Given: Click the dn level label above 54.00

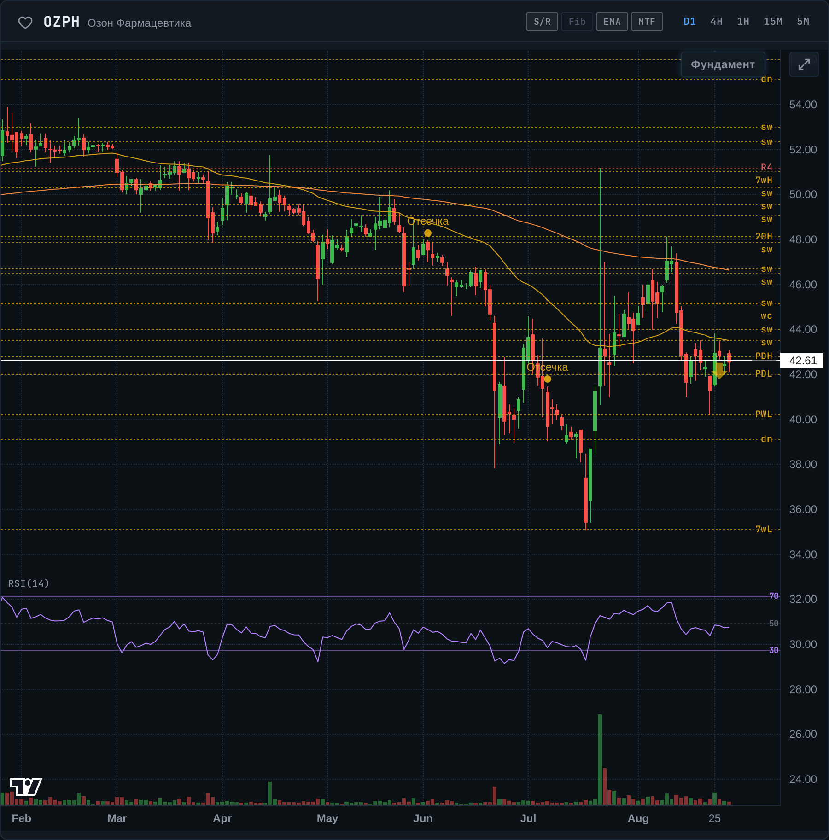Looking at the screenshot, I should click(x=766, y=79).
